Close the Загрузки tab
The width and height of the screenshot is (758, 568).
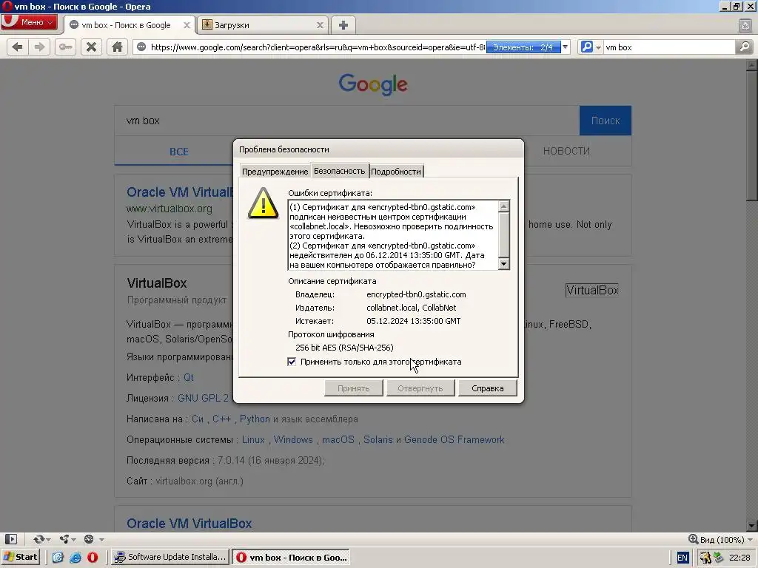point(320,25)
